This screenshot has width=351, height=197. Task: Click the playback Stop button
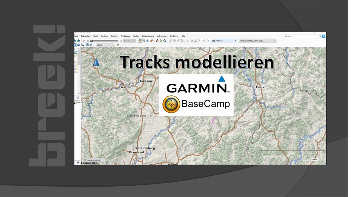[x=88, y=40]
